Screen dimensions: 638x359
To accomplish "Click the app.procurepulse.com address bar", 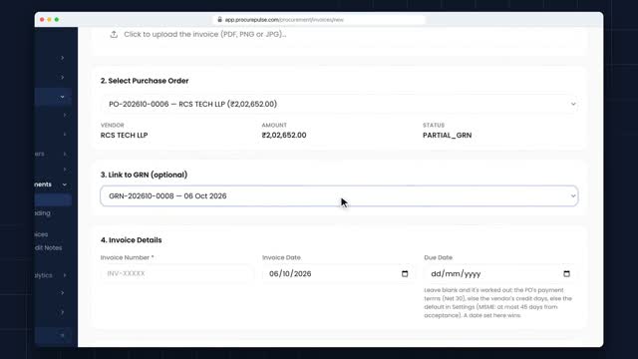I will pyautogui.click(x=319, y=20).
